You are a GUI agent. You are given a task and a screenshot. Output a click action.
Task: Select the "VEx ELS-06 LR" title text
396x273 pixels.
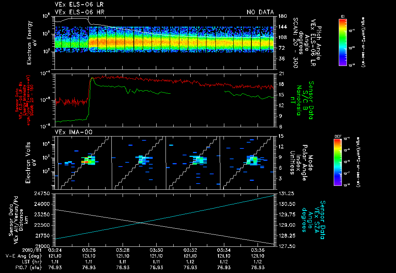point(79,5)
